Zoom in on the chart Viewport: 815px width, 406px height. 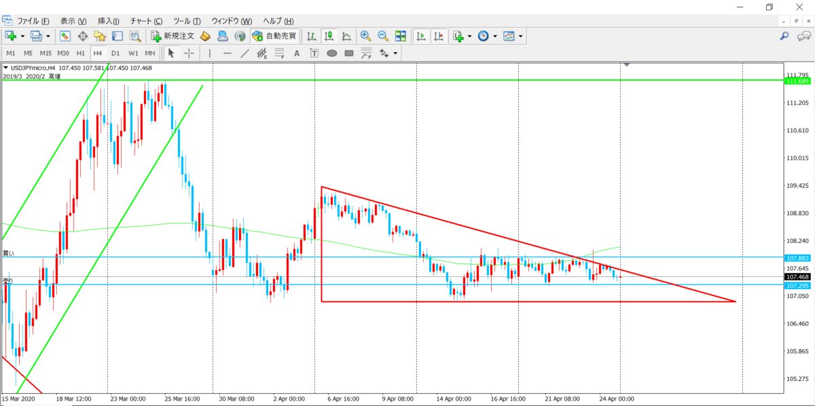tap(365, 35)
